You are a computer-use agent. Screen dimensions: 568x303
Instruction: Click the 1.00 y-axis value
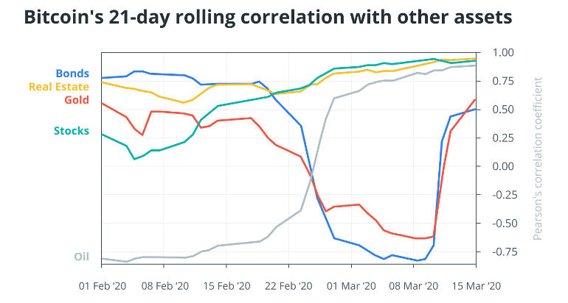click(503, 53)
